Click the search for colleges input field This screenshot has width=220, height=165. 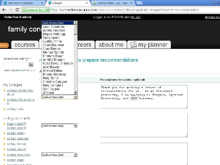[16, 65]
